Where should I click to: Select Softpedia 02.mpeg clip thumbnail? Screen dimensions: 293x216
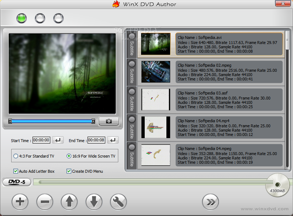(x=156, y=72)
